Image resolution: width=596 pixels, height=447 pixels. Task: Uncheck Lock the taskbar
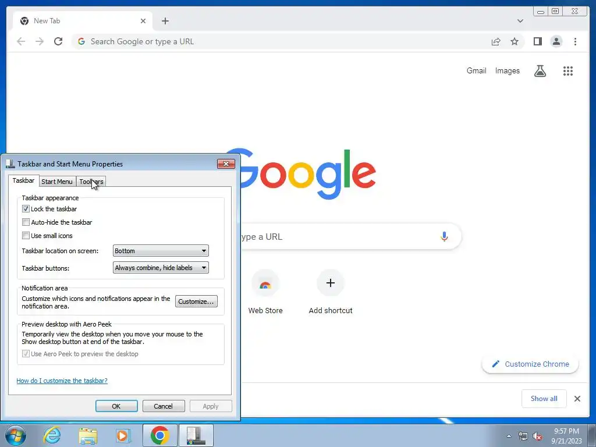(26, 209)
